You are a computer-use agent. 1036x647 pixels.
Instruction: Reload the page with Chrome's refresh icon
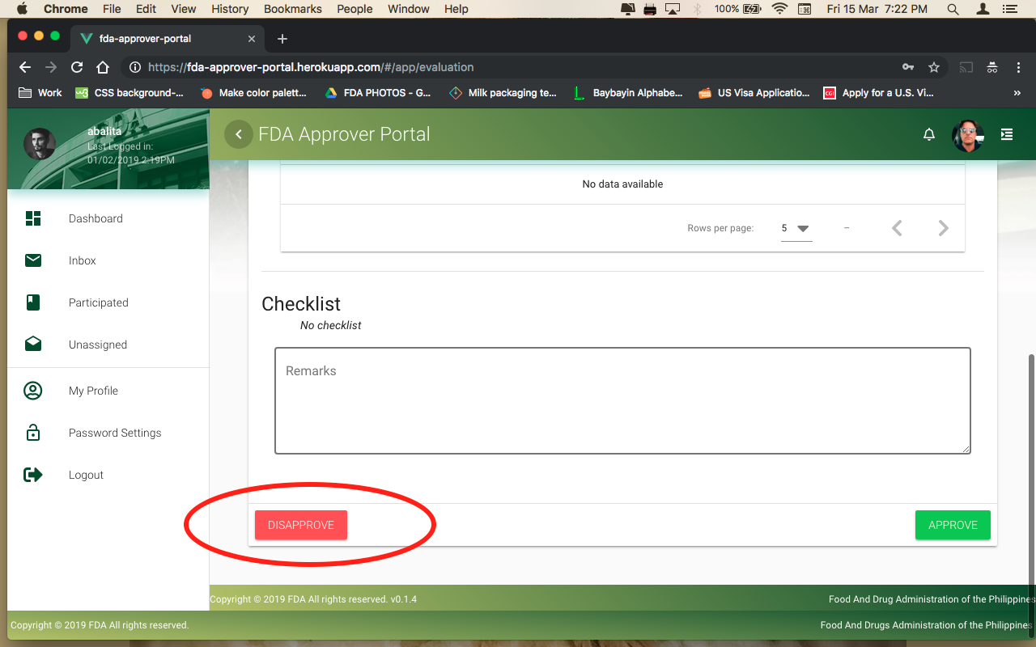pyautogui.click(x=77, y=67)
